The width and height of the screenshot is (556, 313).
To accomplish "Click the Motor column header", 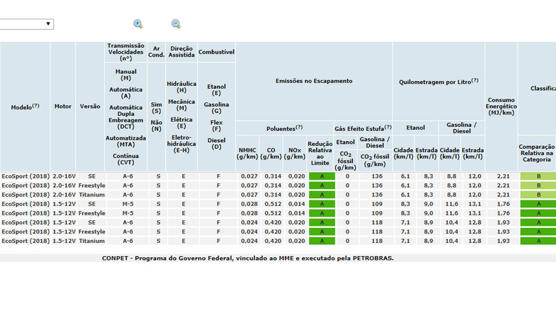I will point(63,106).
